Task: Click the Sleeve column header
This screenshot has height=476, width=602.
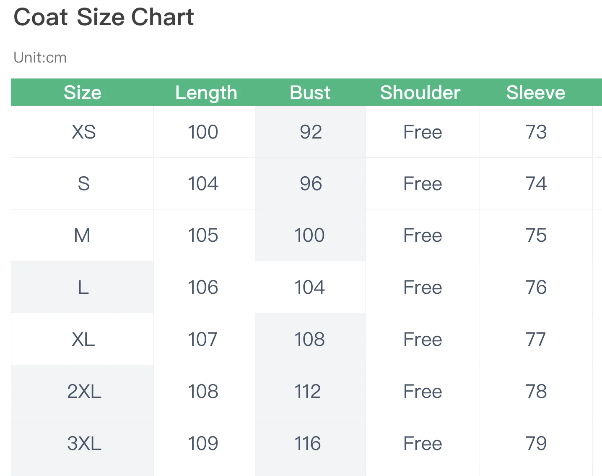Action: pyautogui.click(x=536, y=92)
